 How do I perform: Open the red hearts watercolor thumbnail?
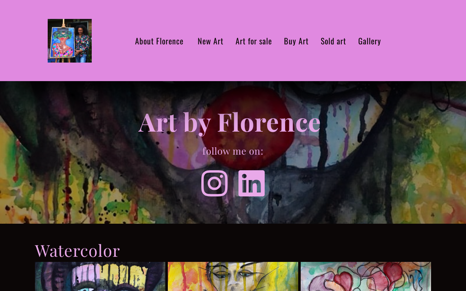[x=366, y=276]
